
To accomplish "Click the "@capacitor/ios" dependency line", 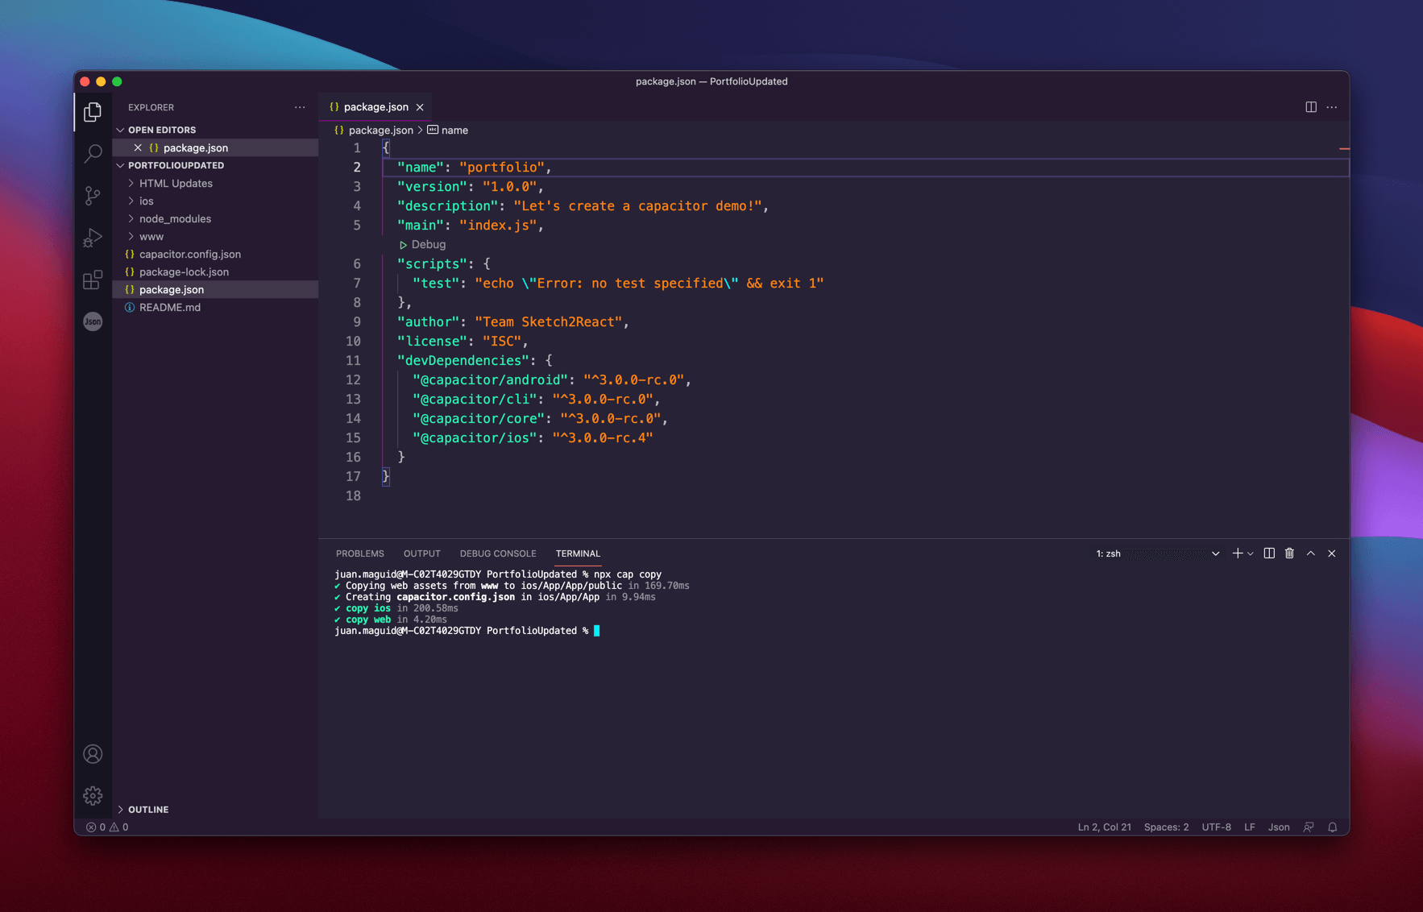I will point(533,437).
